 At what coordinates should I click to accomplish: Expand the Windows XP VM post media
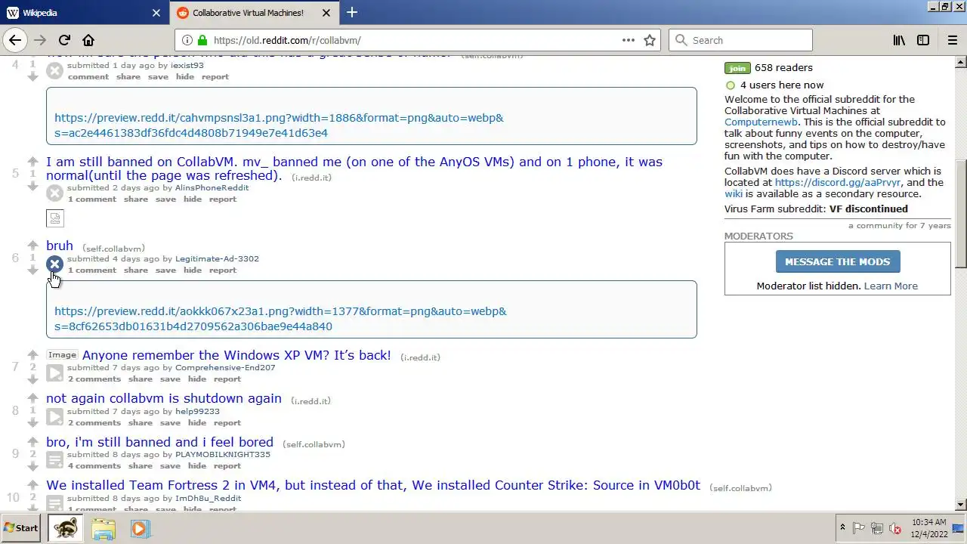(x=54, y=372)
